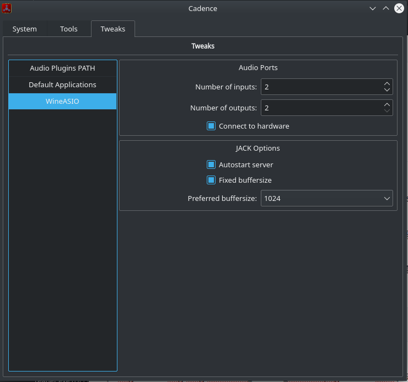Image resolution: width=408 pixels, height=382 pixels.
Task: Switch to the Tools tab
Action: click(69, 29)
